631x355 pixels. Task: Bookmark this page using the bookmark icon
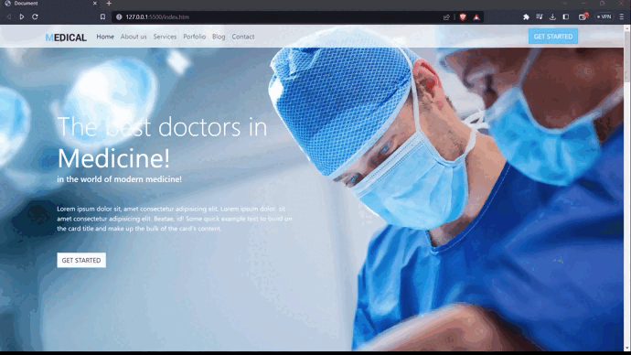pos(102,16)
